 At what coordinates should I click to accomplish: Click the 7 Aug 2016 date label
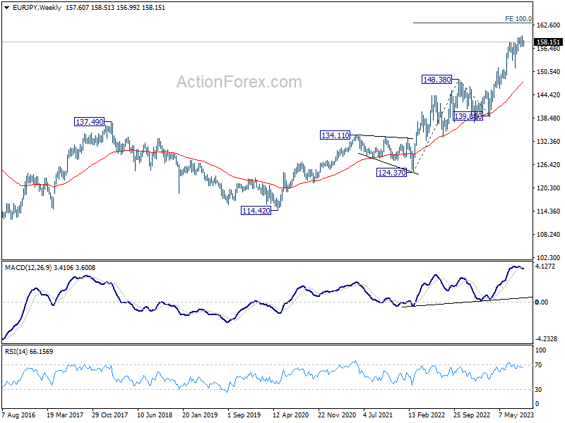[18, 415]
